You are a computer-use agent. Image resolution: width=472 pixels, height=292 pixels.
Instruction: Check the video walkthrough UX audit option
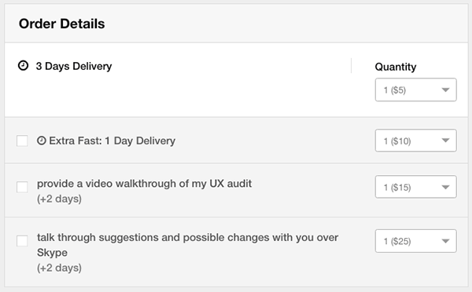[x=22, y=187]
